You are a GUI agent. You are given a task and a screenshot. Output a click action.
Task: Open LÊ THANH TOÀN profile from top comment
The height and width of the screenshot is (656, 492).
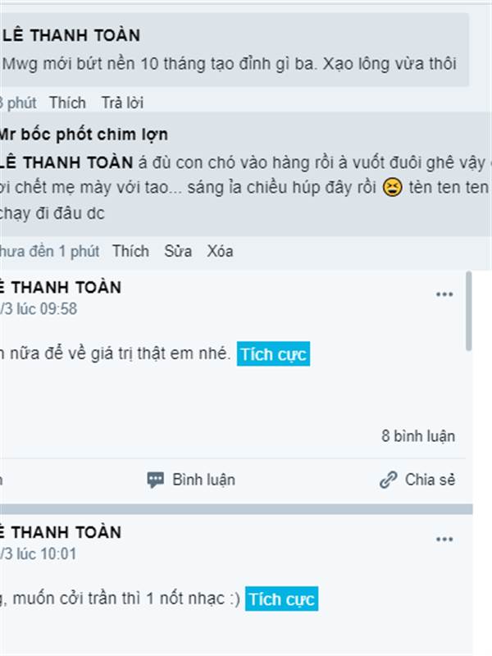tap(71, 35)
